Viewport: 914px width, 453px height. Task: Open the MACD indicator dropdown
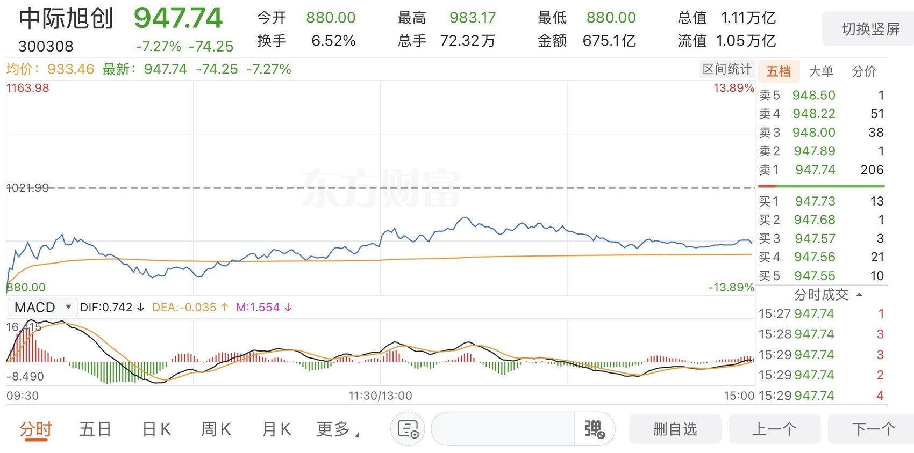click(42, 307)
